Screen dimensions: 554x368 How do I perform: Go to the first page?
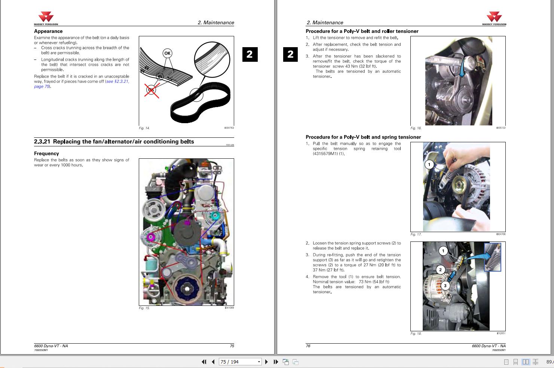(204, 362)
